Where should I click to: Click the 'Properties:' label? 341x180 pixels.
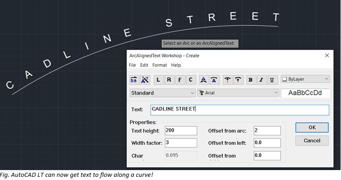point(143,122)
